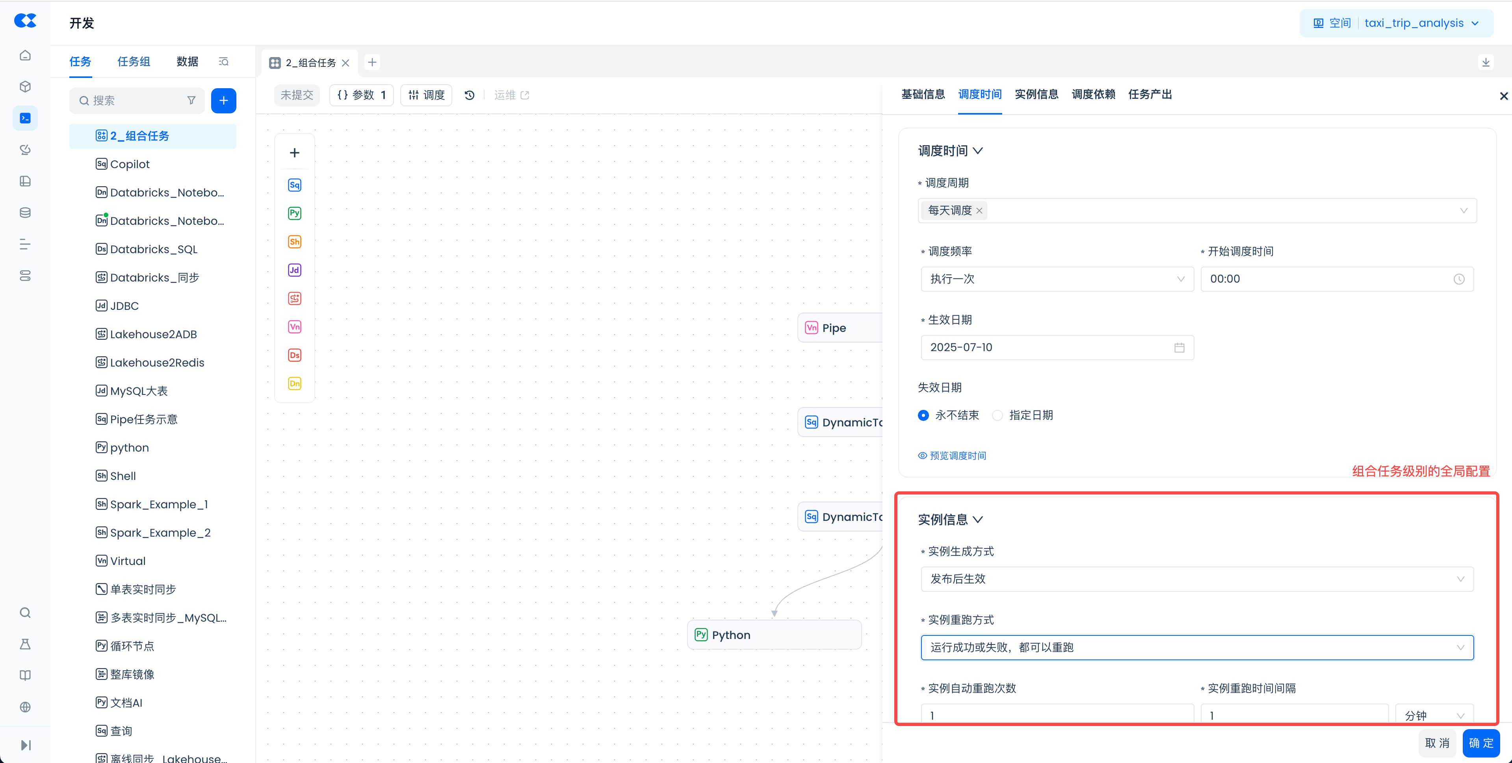Click the JDBC node icon in canvas palette

point(295,270)
